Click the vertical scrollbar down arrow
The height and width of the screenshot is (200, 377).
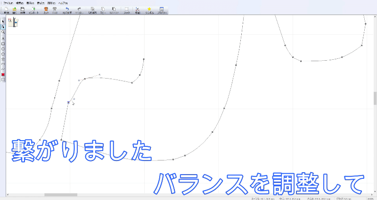(x=375, y=192)
